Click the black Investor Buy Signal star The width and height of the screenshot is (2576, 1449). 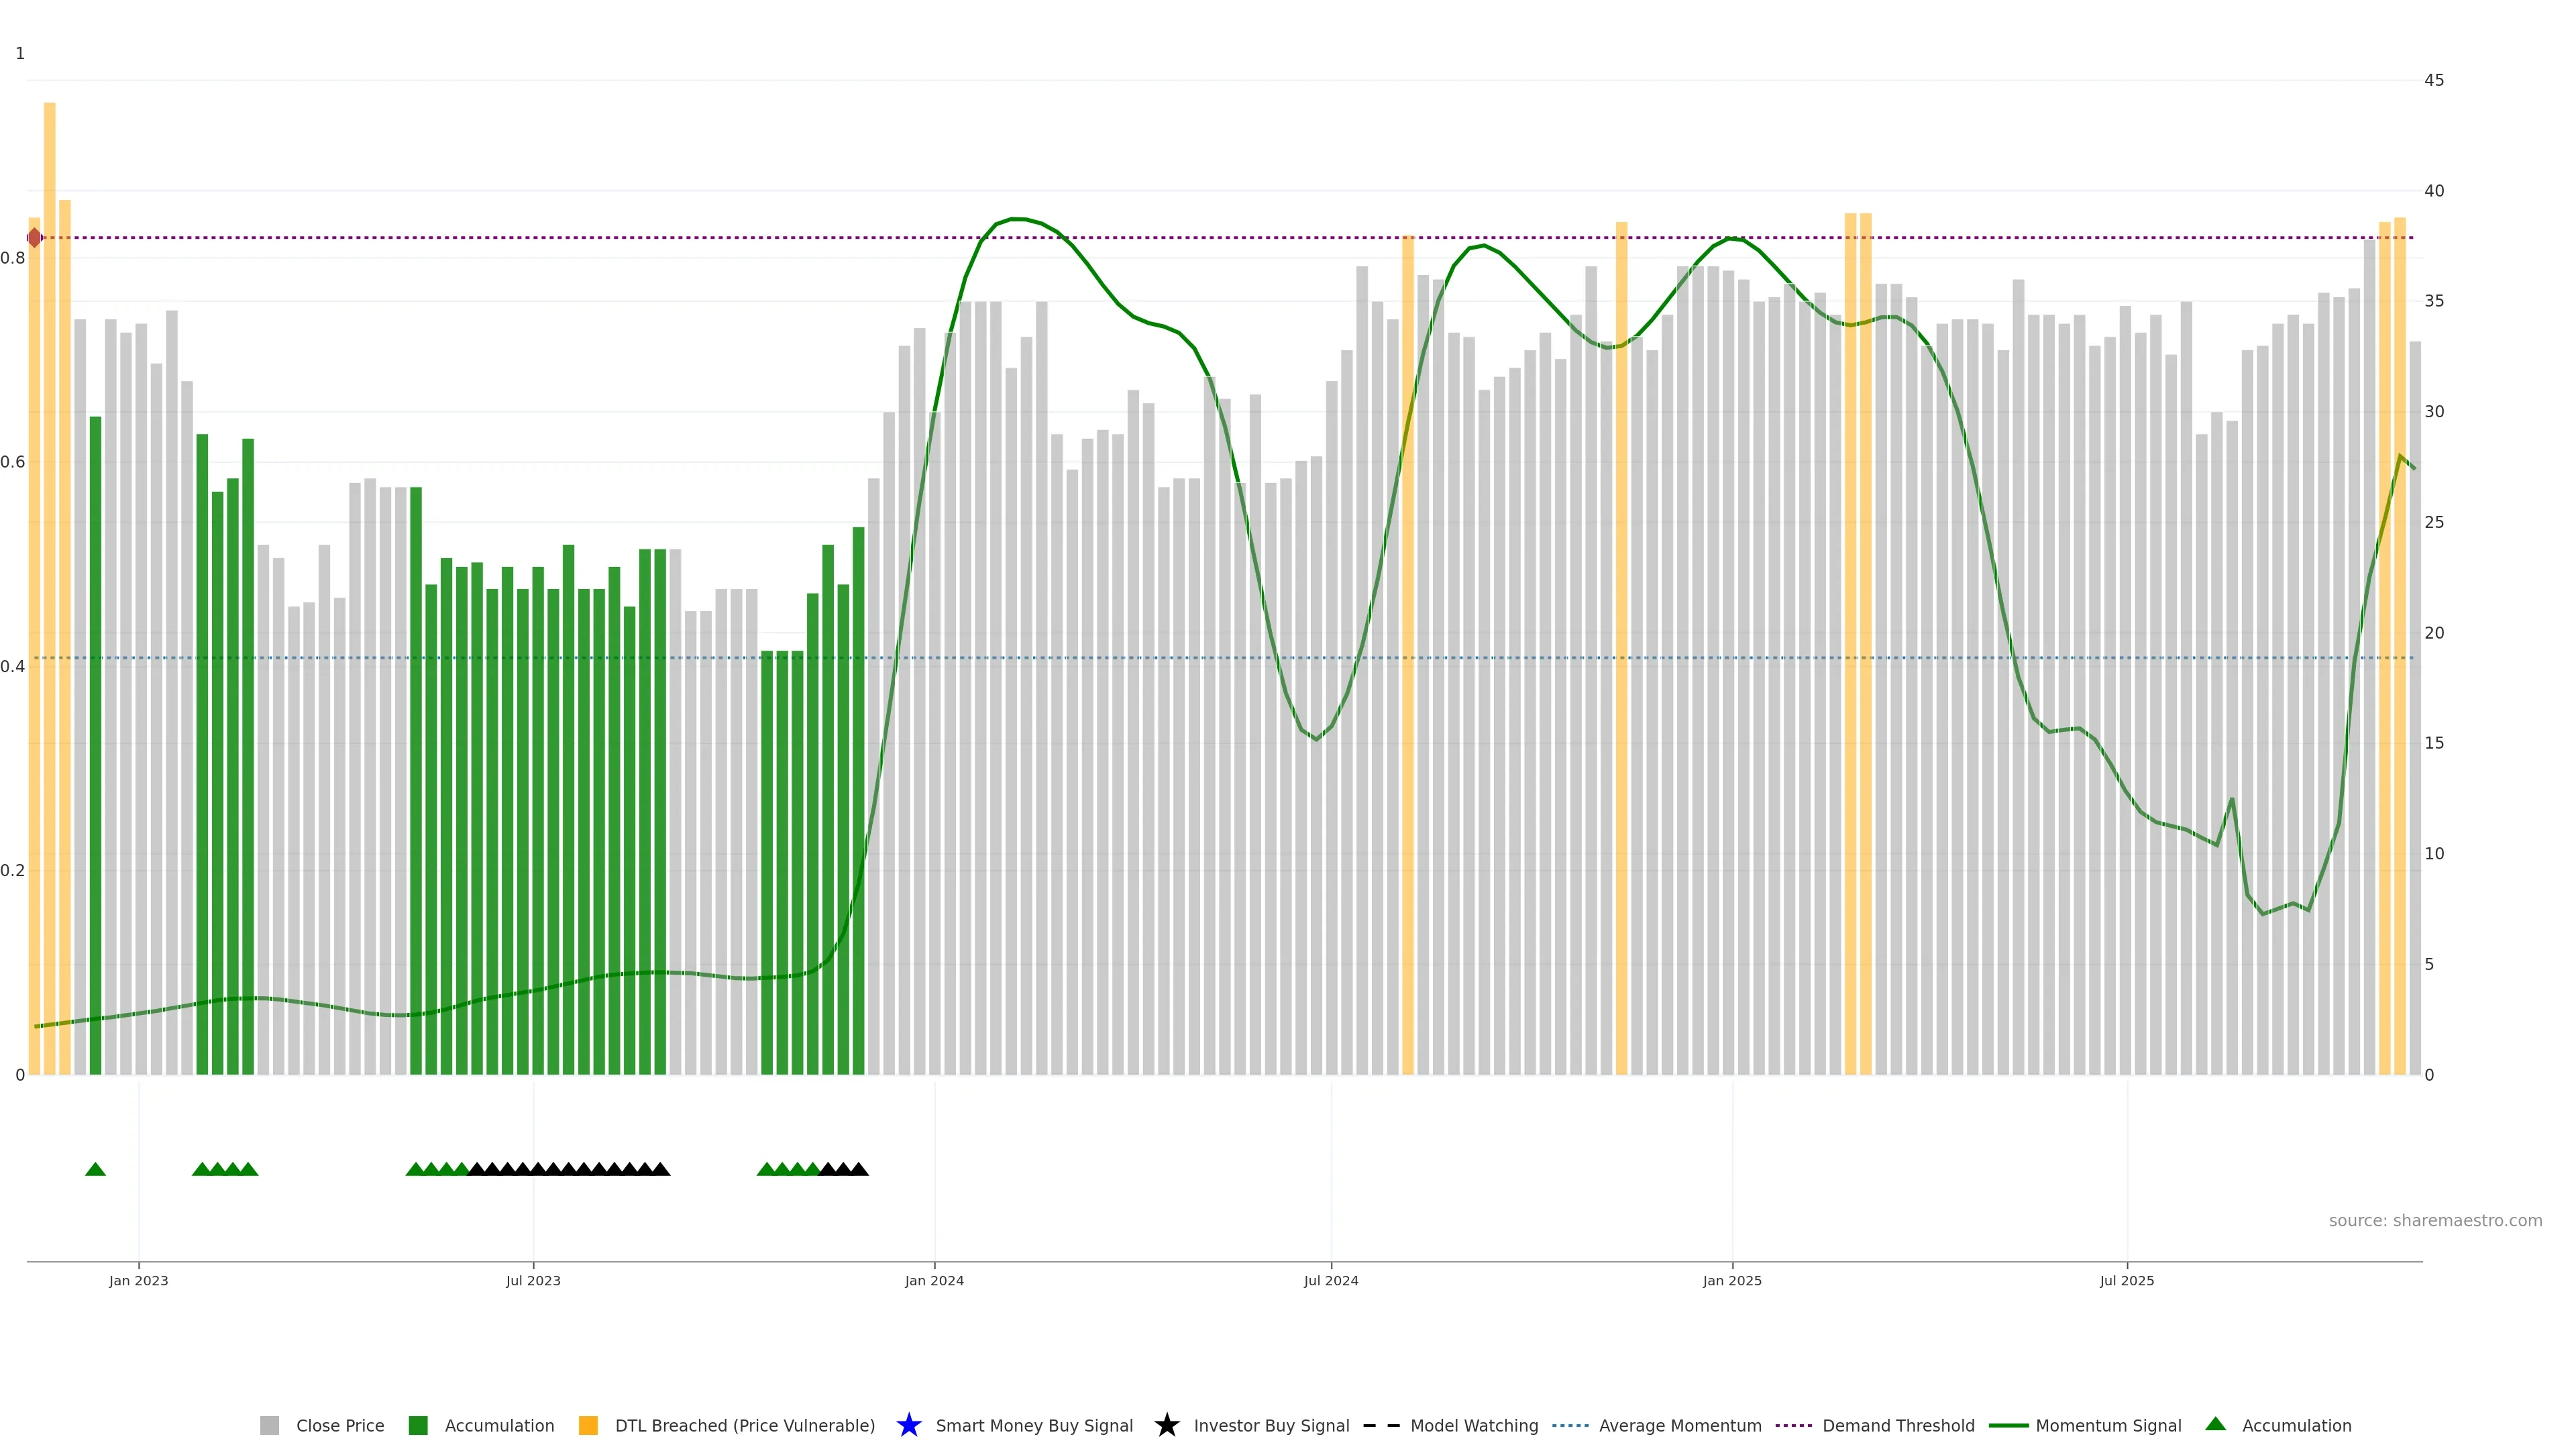[x=1166, y=1425]
